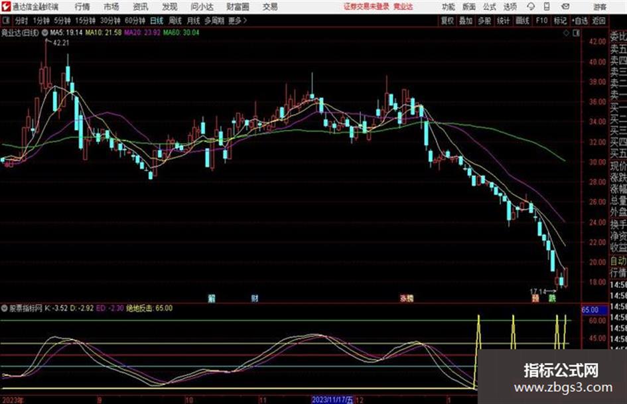The height and width of the screenshot is (404, 627).
Task: Click the customer service headset icon
Action: click(x=531, y=7)
